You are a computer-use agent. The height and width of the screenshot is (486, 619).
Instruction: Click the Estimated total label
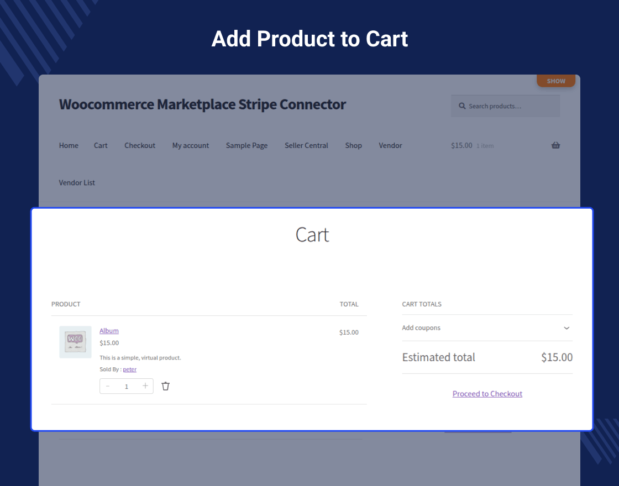(x=439, y=357)
